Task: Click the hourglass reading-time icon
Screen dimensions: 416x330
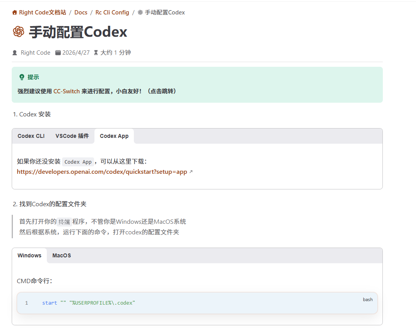Action: coord(96,53)
